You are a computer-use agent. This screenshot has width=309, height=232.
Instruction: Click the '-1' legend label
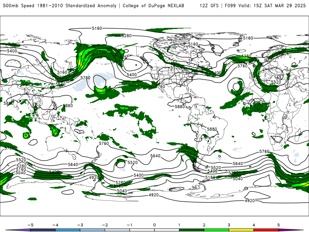pos(130,225)
